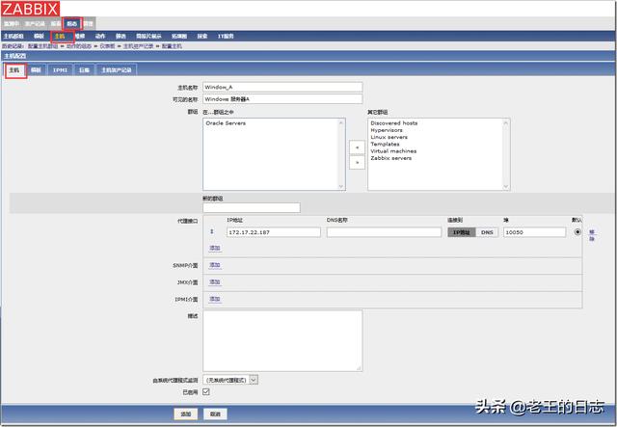Open the top Monitoring (监测中) menu
The width and height of the screenshot is (617, 427).
12,24
